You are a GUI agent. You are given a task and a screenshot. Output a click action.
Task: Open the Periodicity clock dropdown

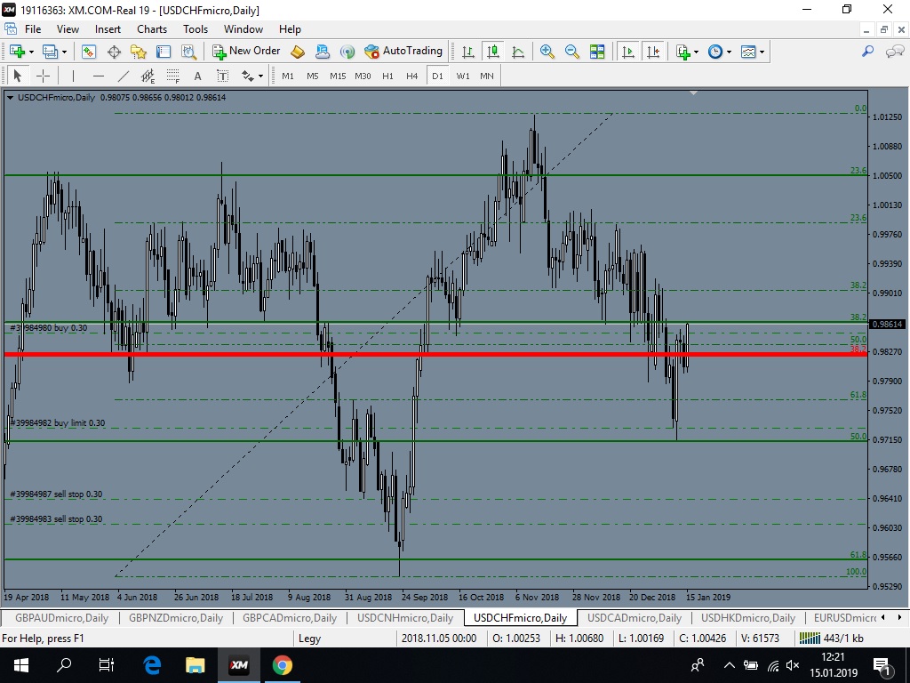(729, 52)
